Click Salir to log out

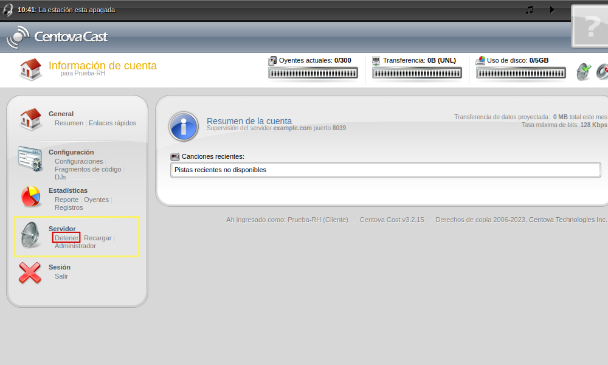tap(61, 276)
